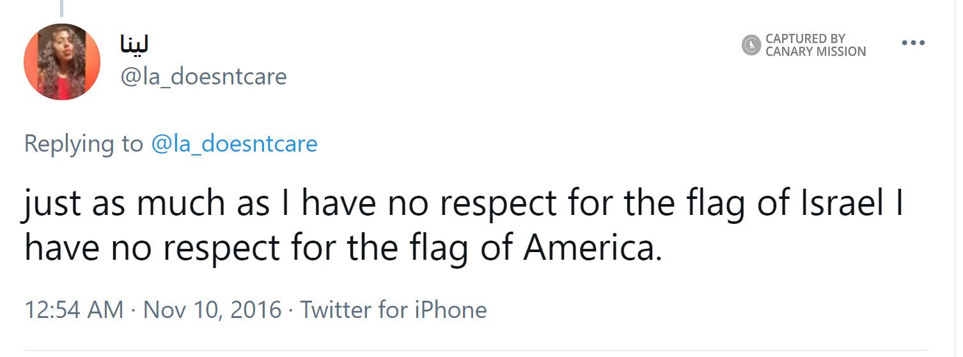This screenshot has height=357, width=963.
Task: Click the 12:54 AM timestamp
Action: pyautogui.click(x=74, y=310)
